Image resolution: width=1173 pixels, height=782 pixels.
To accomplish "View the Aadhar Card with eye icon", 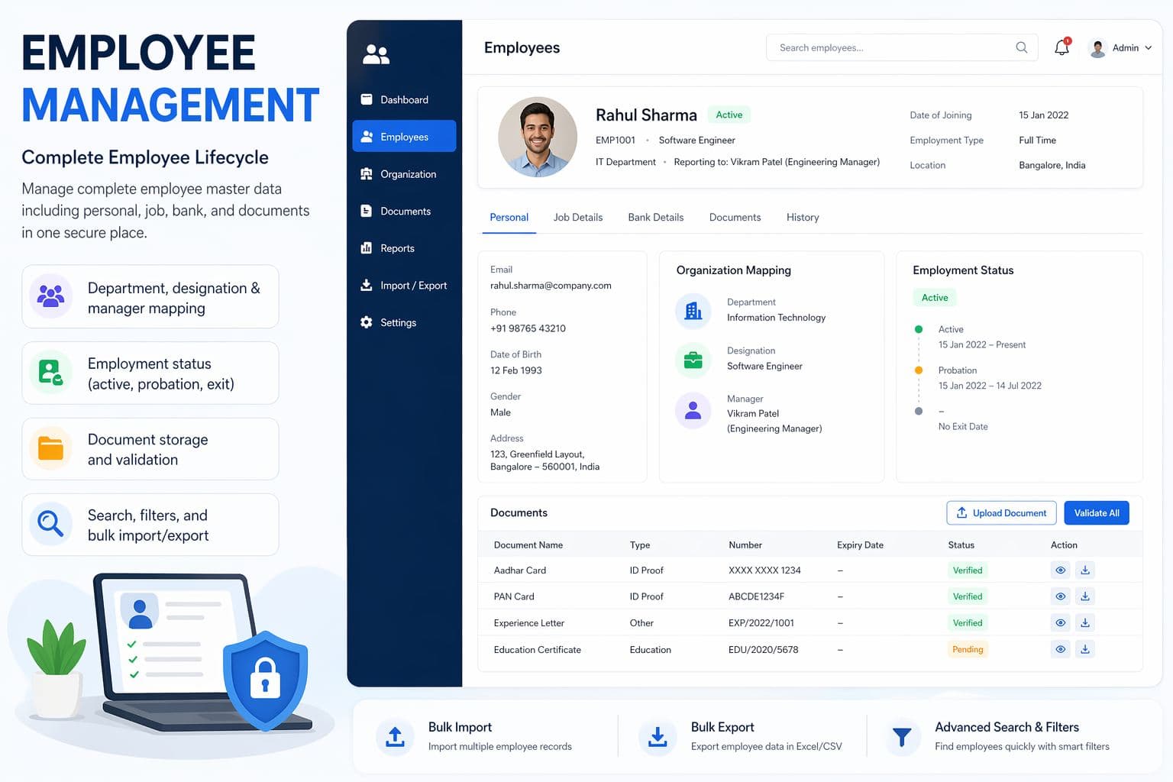I will coord(1061,570).
